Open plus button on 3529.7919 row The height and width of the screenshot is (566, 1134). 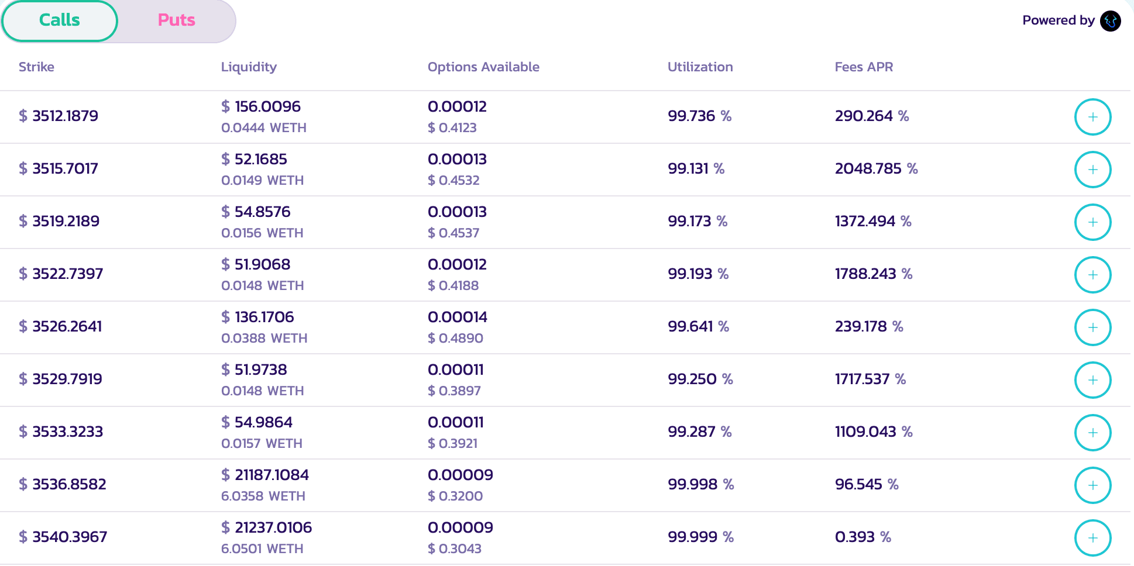click(1092, 380)
